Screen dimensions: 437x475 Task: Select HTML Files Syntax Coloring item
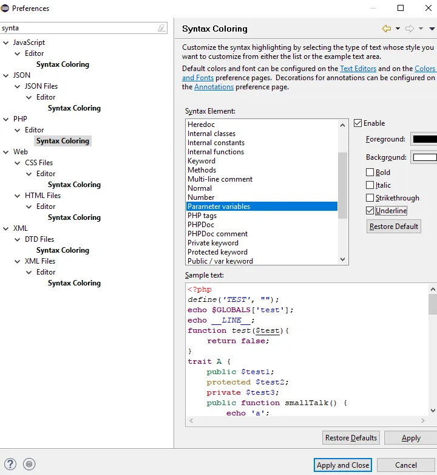coord(74,217)
